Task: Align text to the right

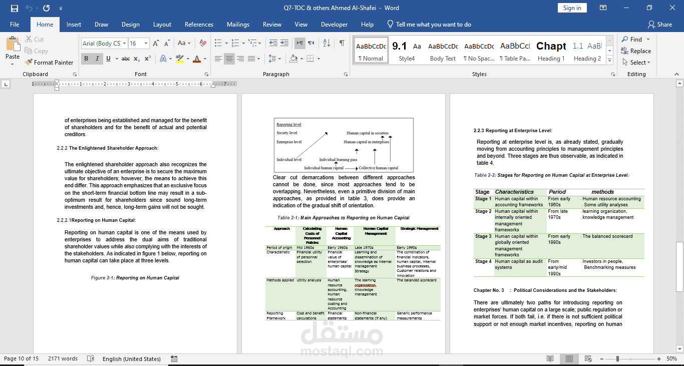Action: pos(240,59)
